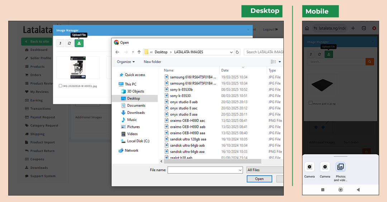Viewport: 387px width, 202px height.
Task: Click the Back to site button
Action: pyautogui.click(x=37, y=42)
